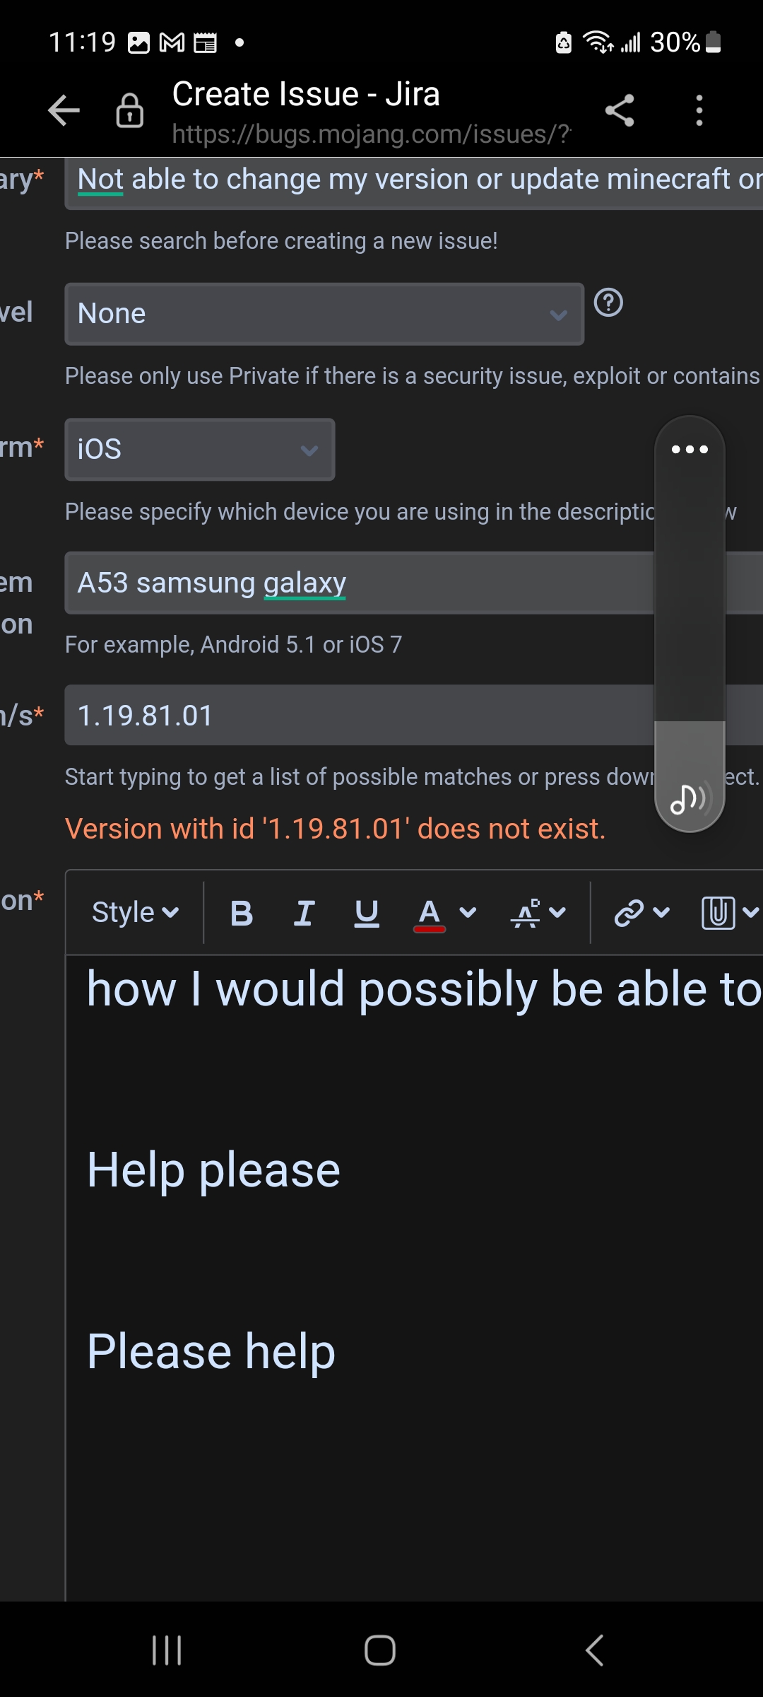
Task: Open the iOS platform dropdown
Action: click(200, 450)
